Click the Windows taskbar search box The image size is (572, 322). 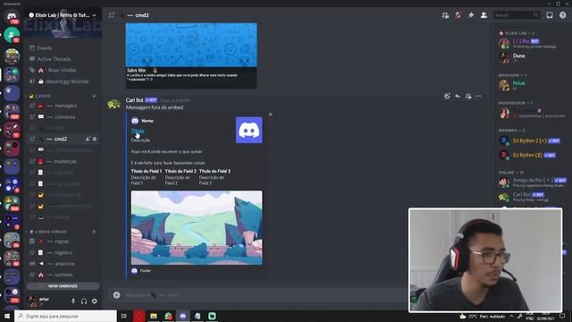tap(65, 316)
